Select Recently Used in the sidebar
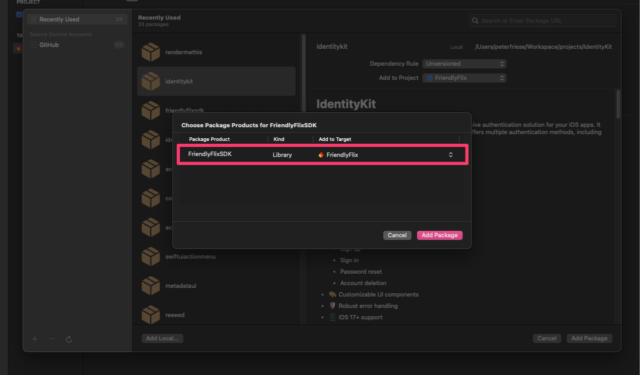Screen dimensions: 640x375 tap(59, 19)
